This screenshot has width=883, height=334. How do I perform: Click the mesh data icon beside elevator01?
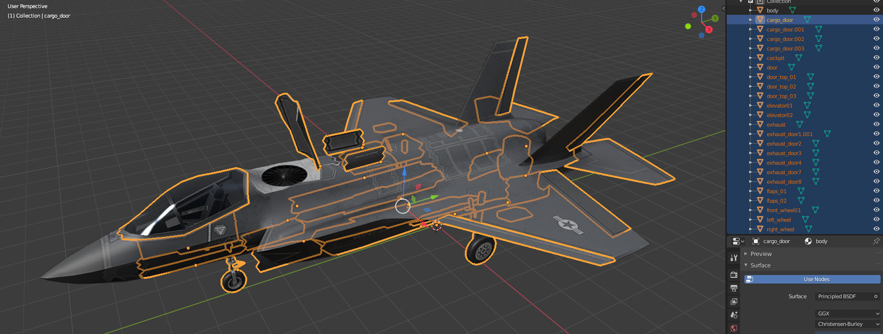[x=807, y=105]
